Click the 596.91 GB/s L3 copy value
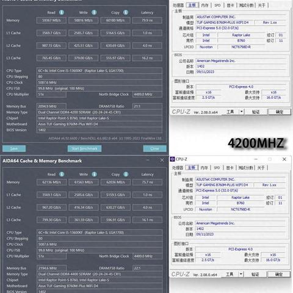Viewport: 293px width, 293px height. tap(115, 220)
